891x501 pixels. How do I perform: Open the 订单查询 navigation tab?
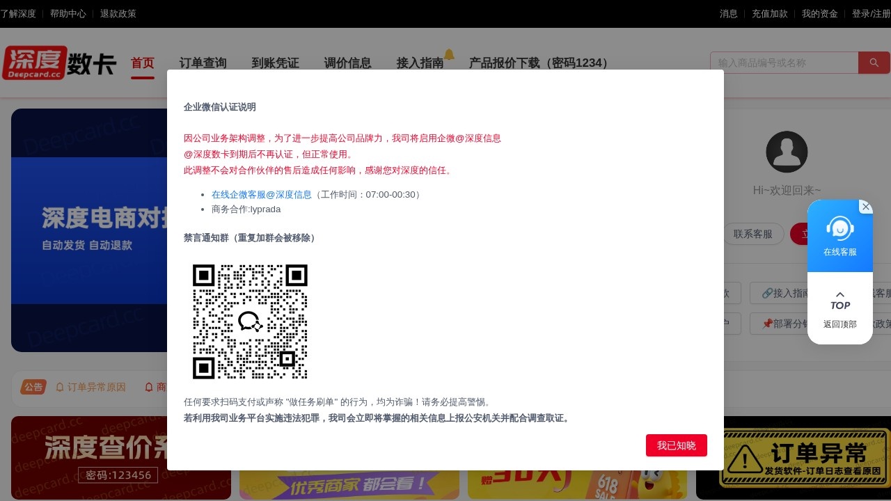click(x=203, y=63)
